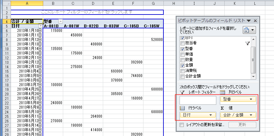Image resolution: width=274 pixels, height=136 pixels.
Task: Click the 115000 value cell
Action: pyautogui.click(x=53, y=30)
